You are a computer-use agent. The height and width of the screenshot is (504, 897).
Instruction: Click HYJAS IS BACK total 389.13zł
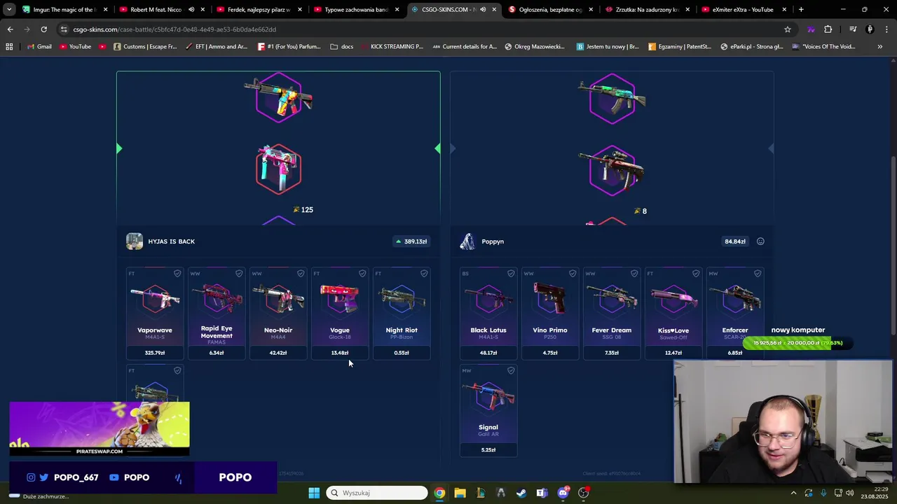[411, 241]
